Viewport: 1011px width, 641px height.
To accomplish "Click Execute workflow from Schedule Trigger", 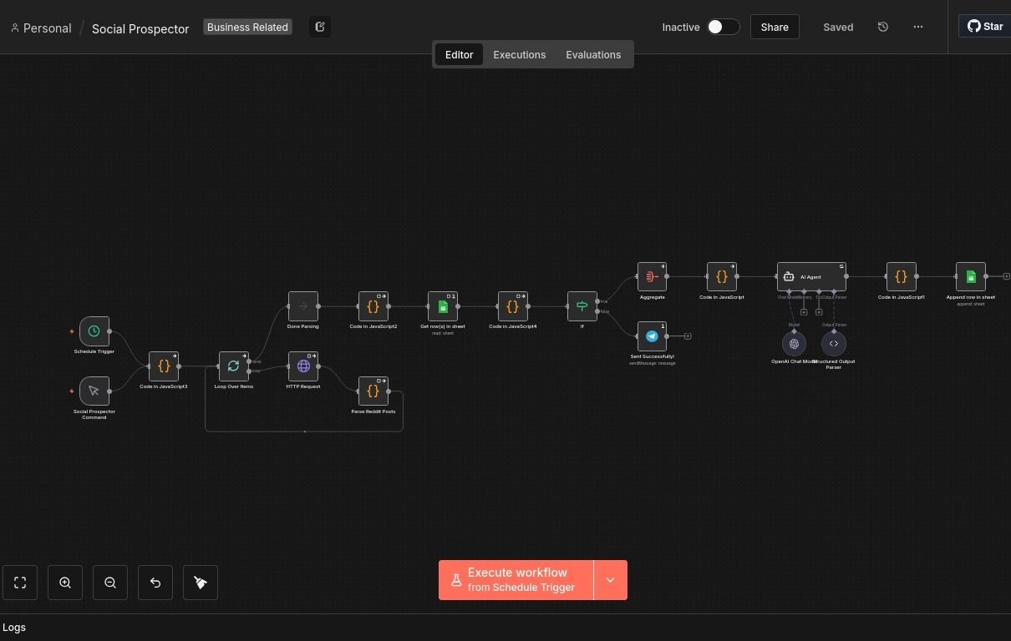I will [x=516, y=580].
